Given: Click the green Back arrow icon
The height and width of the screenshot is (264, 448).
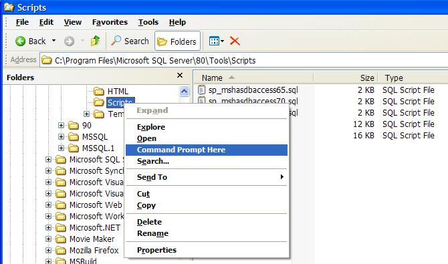Looking at the screenshot, I should coord(20,41).
